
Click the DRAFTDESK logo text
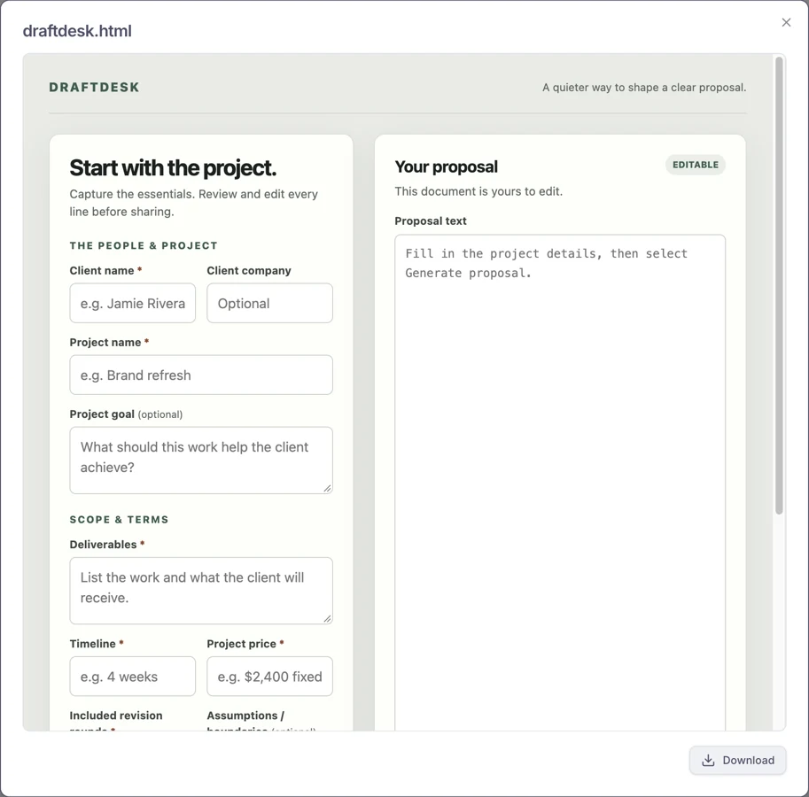(95, 87)
